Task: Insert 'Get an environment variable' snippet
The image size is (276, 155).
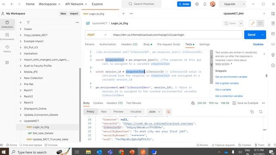Action: 231,77
